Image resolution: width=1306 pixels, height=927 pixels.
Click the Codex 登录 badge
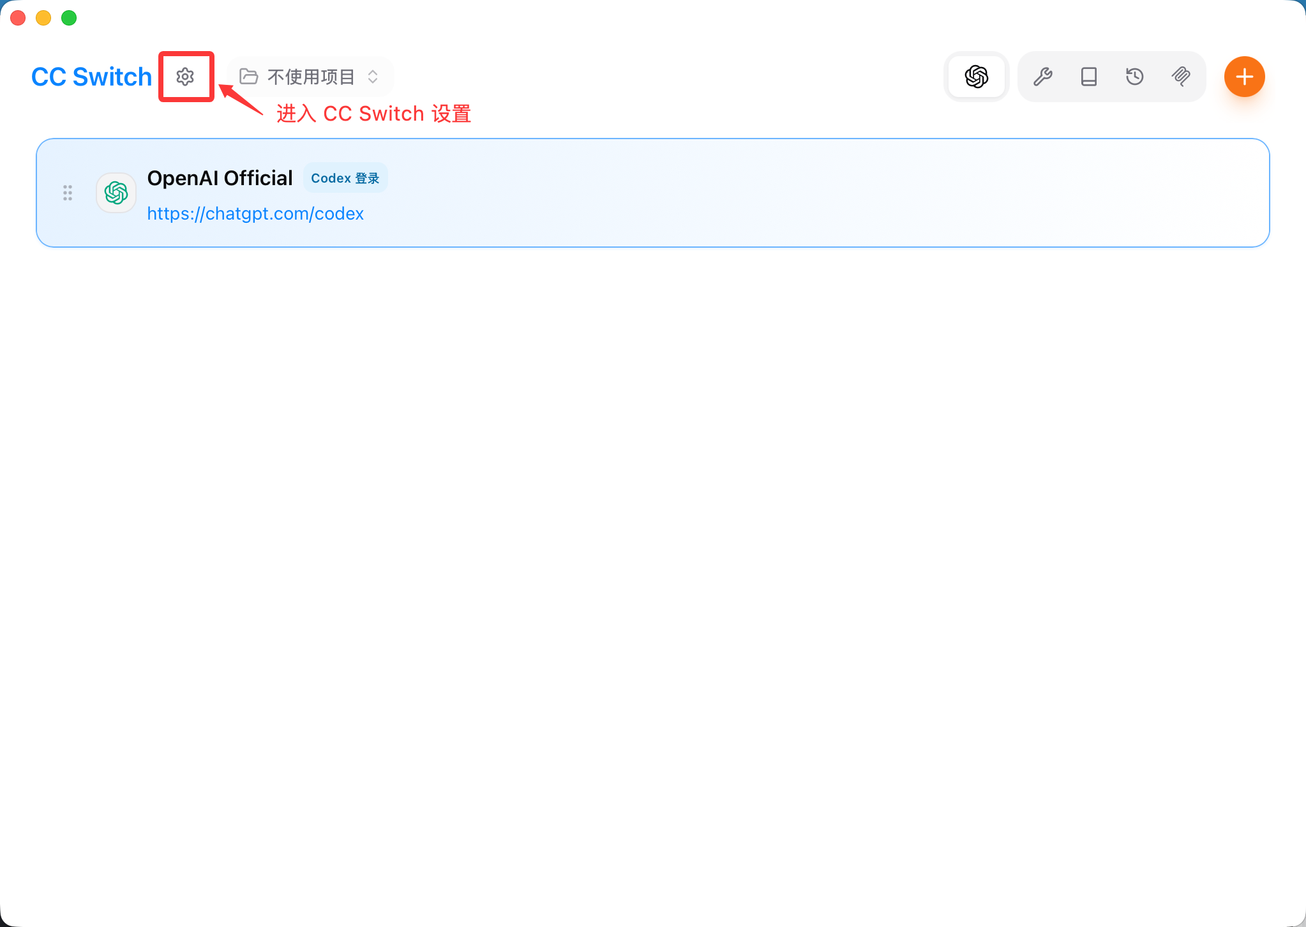click(345, 178)
